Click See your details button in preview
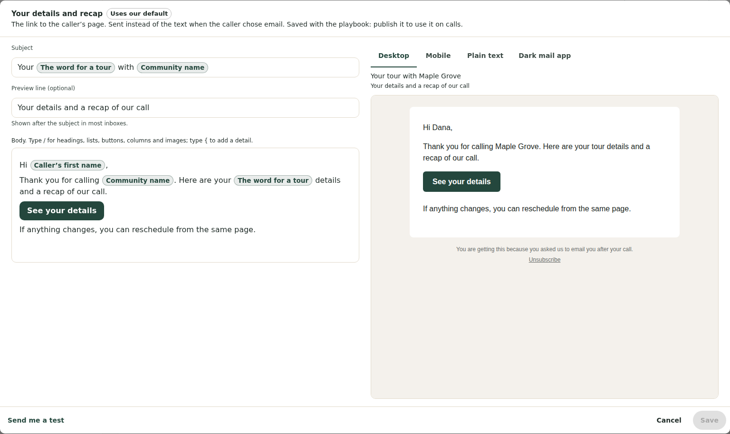This screenshot has width=730, height=434. pyautogui.click(x=461, y=181)
